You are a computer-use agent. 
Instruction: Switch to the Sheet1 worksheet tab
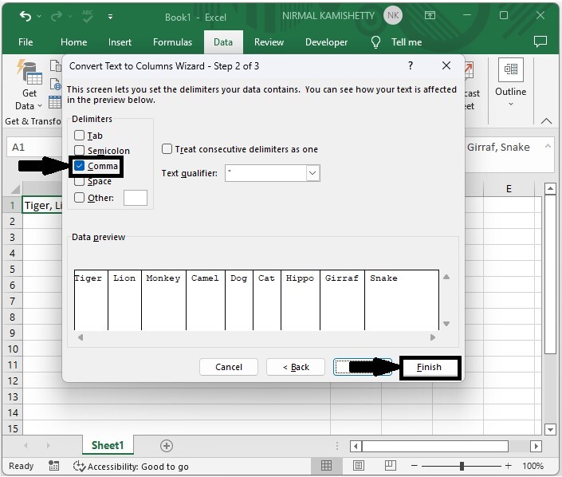[108, 446]
